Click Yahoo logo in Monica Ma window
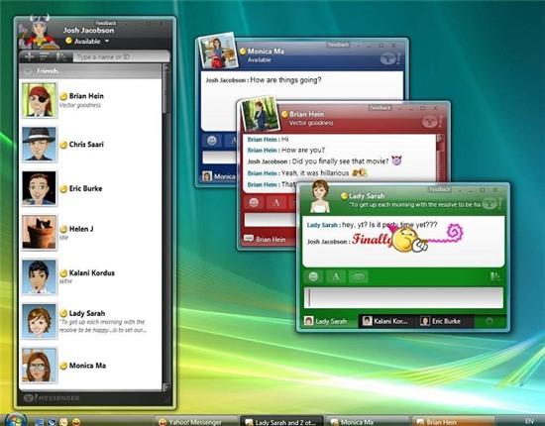Screen dimensions: 545x426 pyautogui.click(x=390, y=59)
